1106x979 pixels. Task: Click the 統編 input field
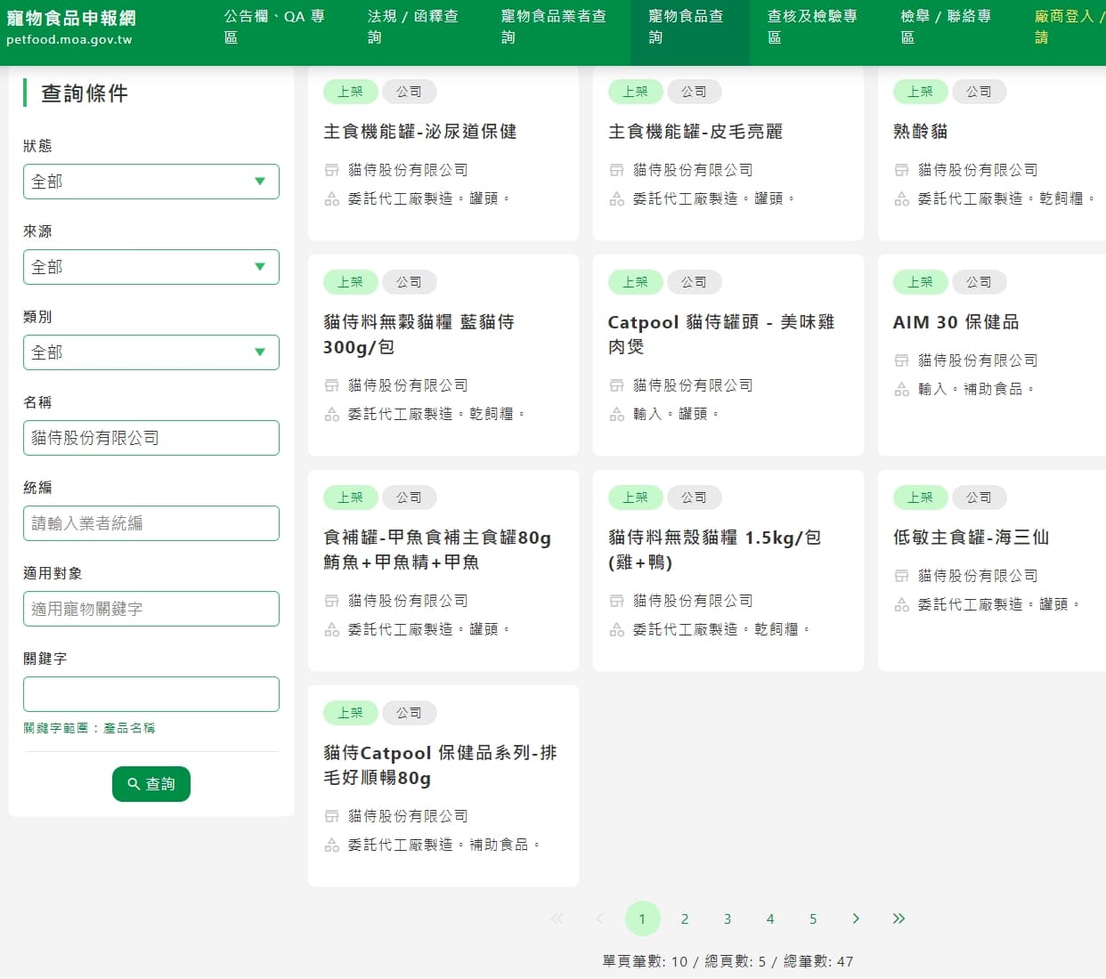tap(151, 523)
